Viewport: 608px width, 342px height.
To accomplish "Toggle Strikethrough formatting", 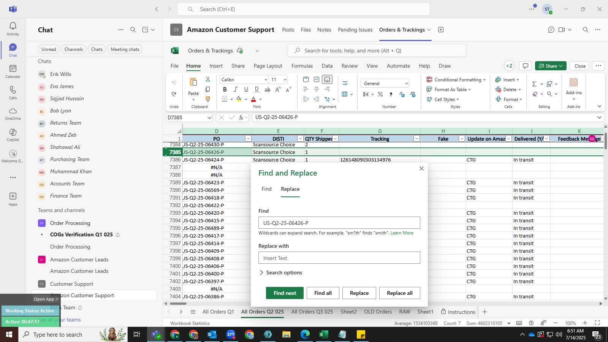I will pos(267,89).
